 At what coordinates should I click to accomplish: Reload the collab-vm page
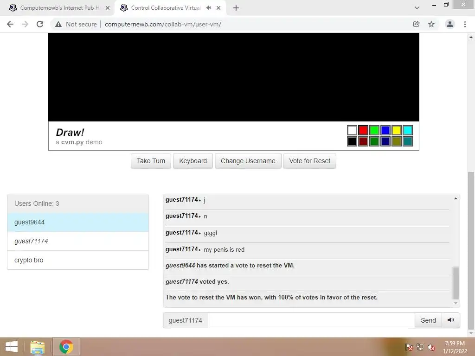click(40, 24)
